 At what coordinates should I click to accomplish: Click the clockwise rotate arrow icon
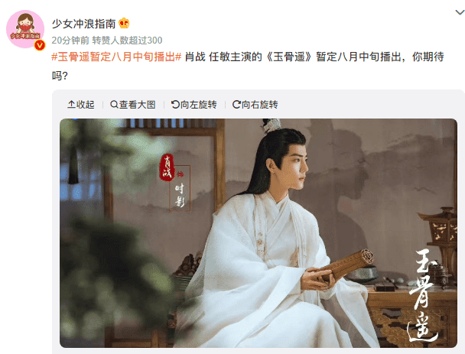236,104
